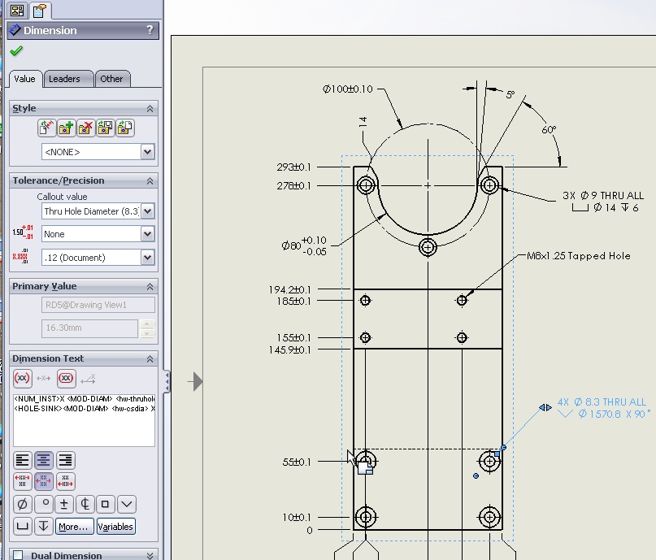Collapse the Primary Value section

[x=150, y=287]
